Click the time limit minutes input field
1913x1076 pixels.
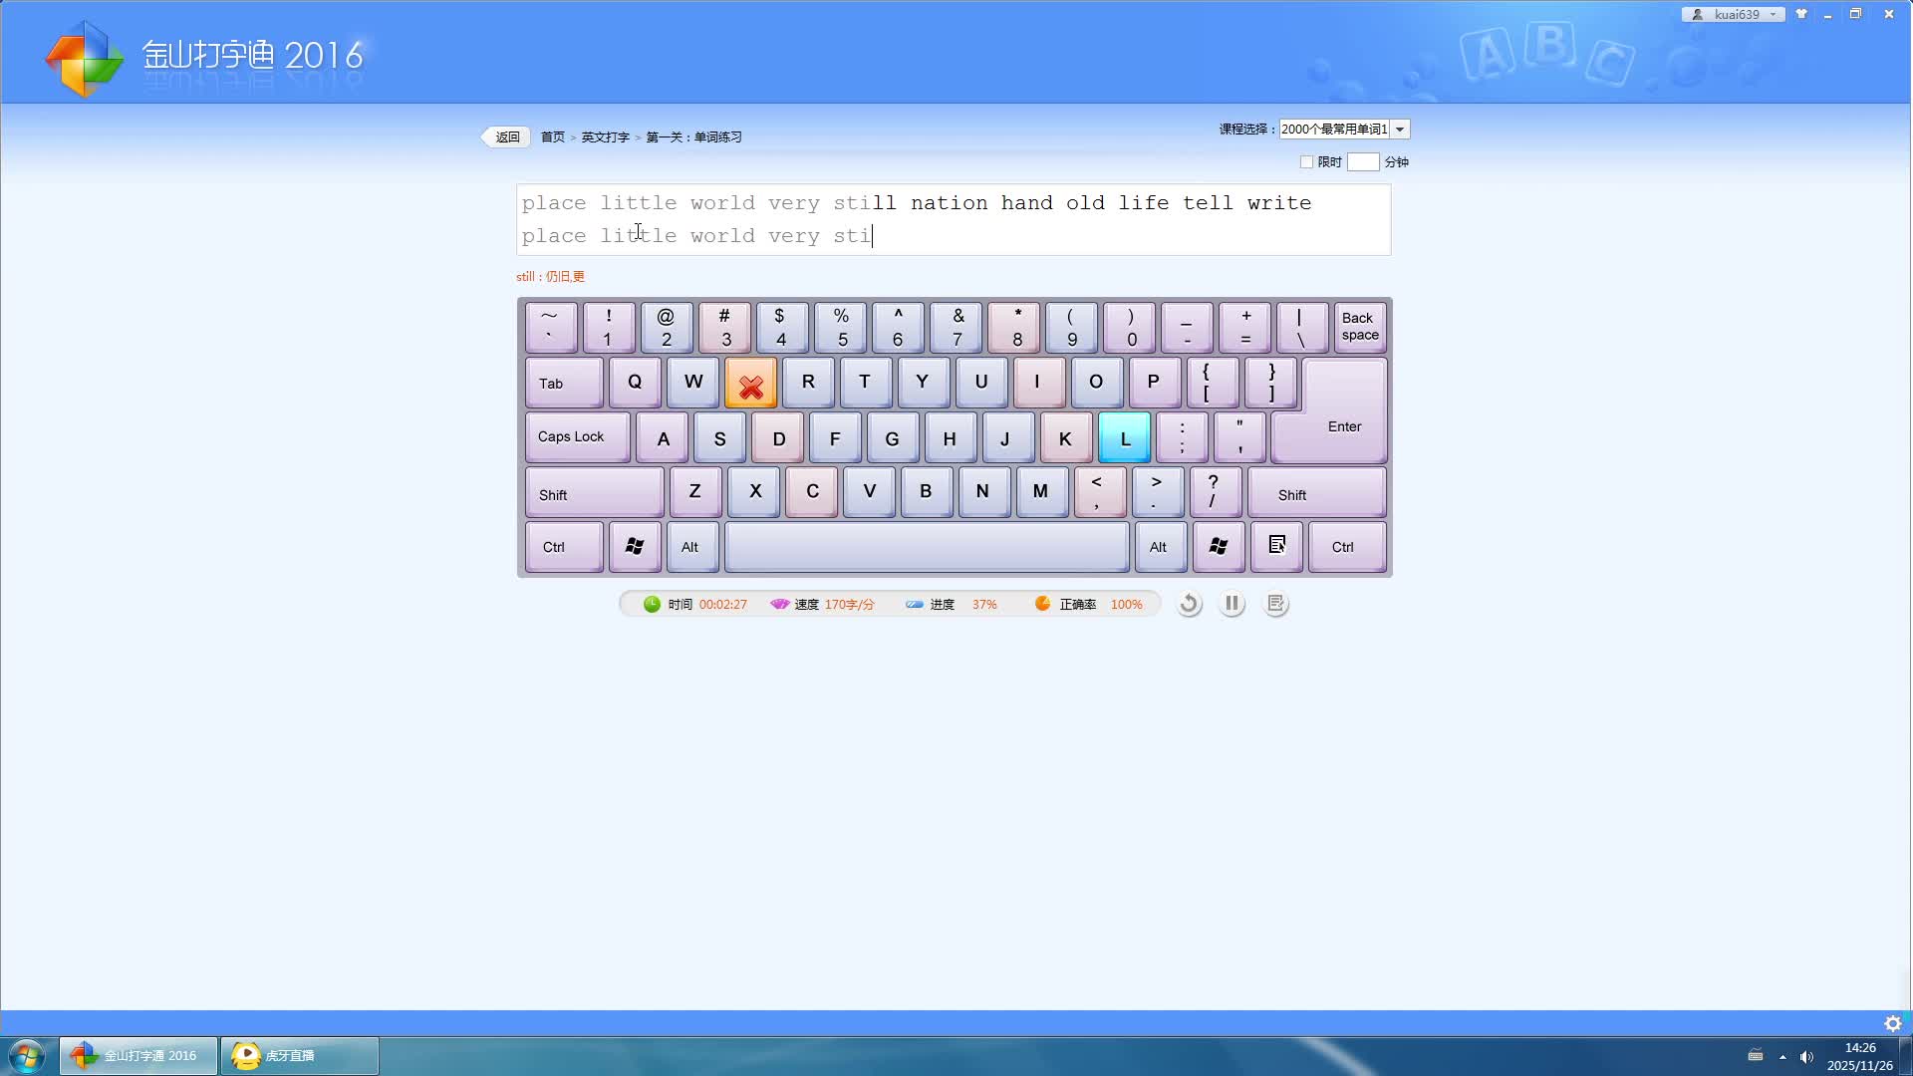[x=1362, y=161]
